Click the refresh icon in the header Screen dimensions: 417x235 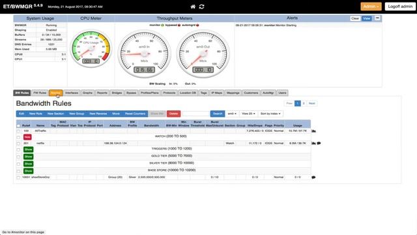[201, 7]
